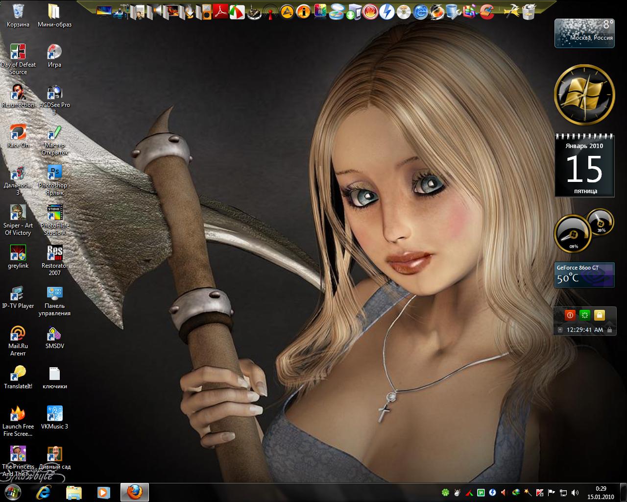Open the ключики text file
Screen dimensions: 627x502
pyautogui.click(x=54, y=377)
